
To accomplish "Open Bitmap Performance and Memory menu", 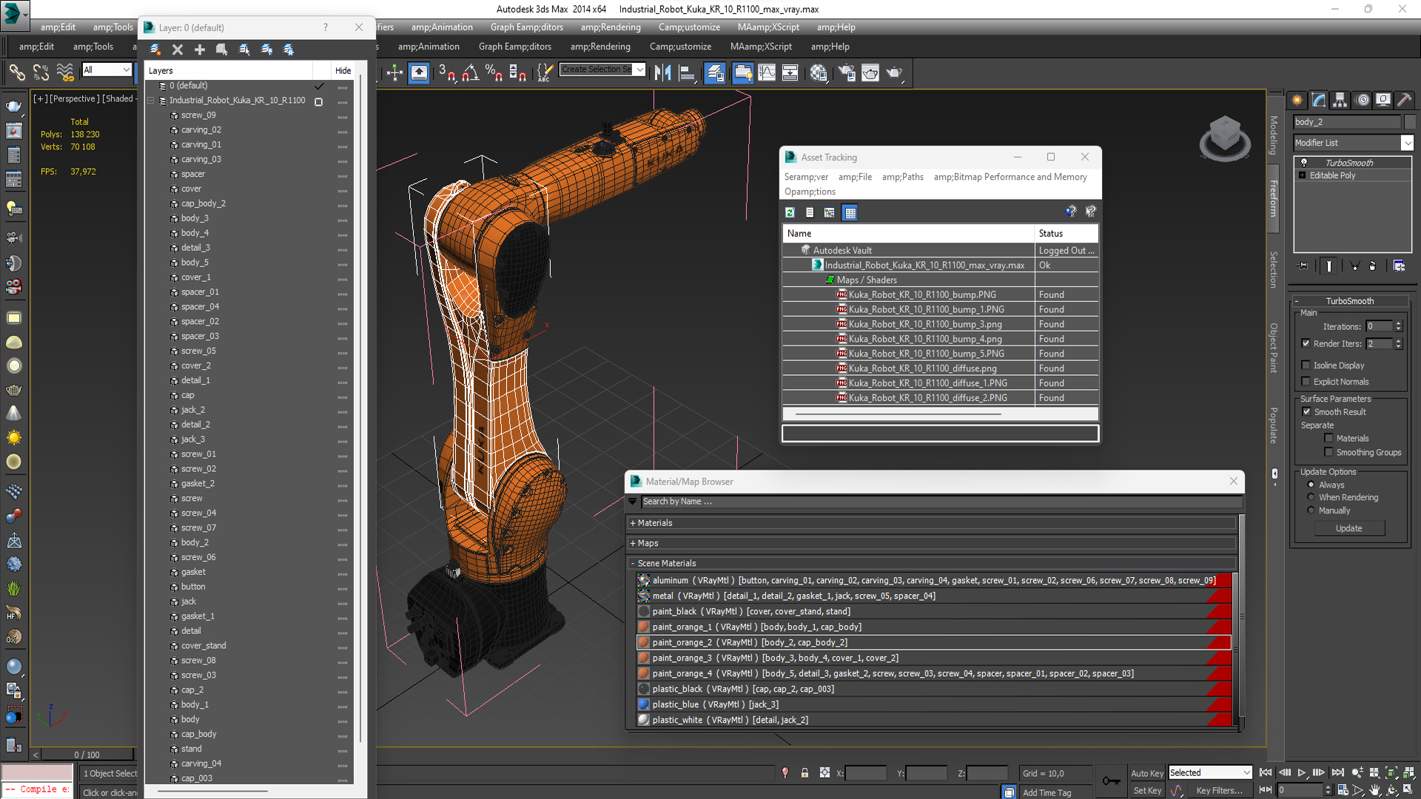I will [x=1010, y=177].
